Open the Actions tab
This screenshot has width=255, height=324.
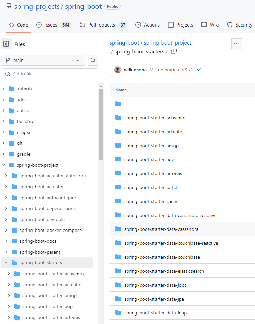[147, 25]
